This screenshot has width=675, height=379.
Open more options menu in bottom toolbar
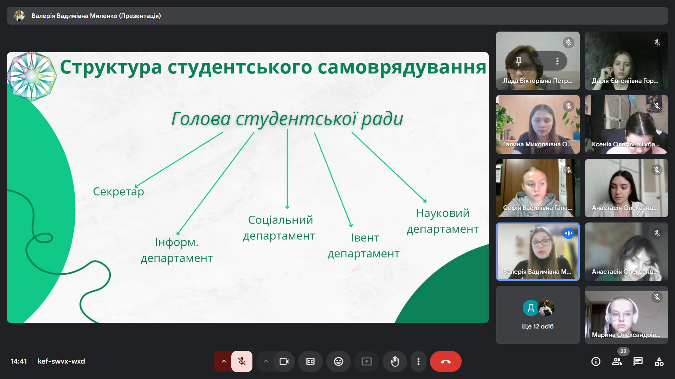click(418, 361)
